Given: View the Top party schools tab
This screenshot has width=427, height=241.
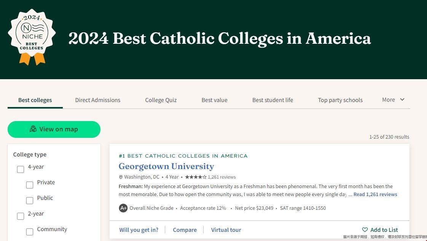Looking at the screenshot, I should click(x=340, y=100).
